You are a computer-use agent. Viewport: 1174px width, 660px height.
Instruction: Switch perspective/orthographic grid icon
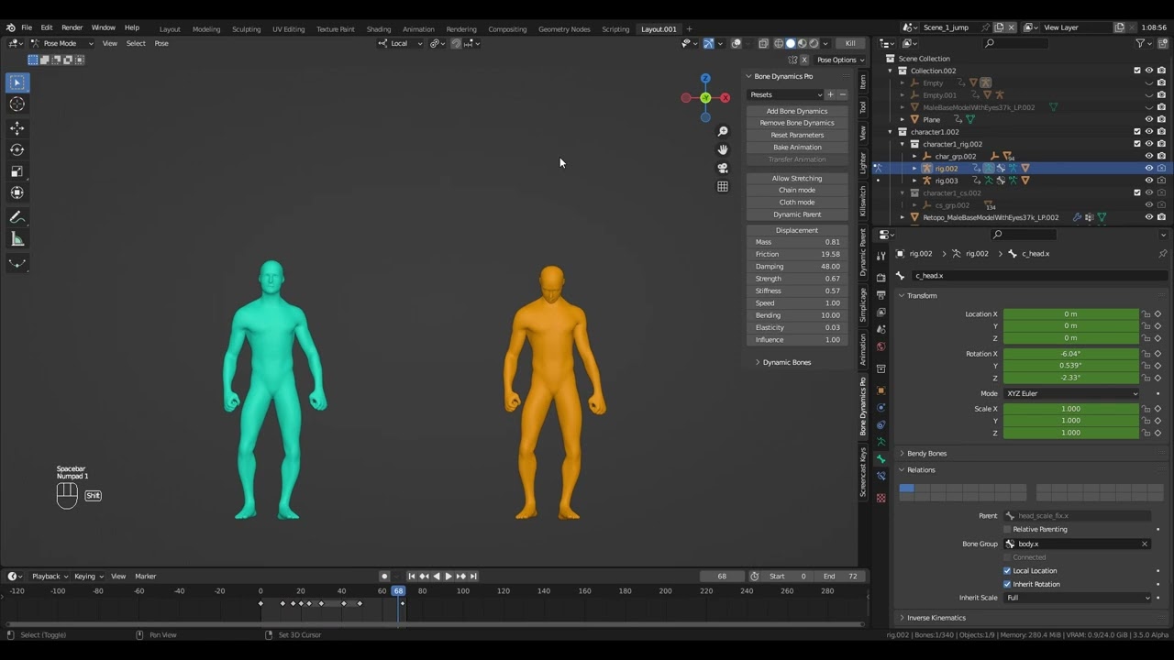click(x=723, y=186)
